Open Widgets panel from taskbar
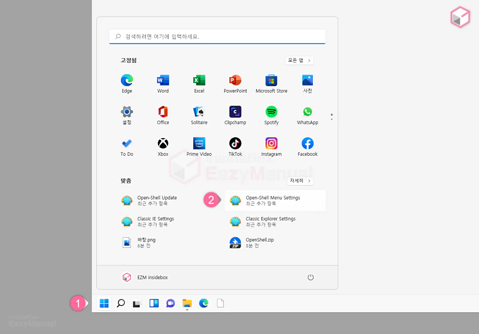479x334 pixels. pos(154,303)
